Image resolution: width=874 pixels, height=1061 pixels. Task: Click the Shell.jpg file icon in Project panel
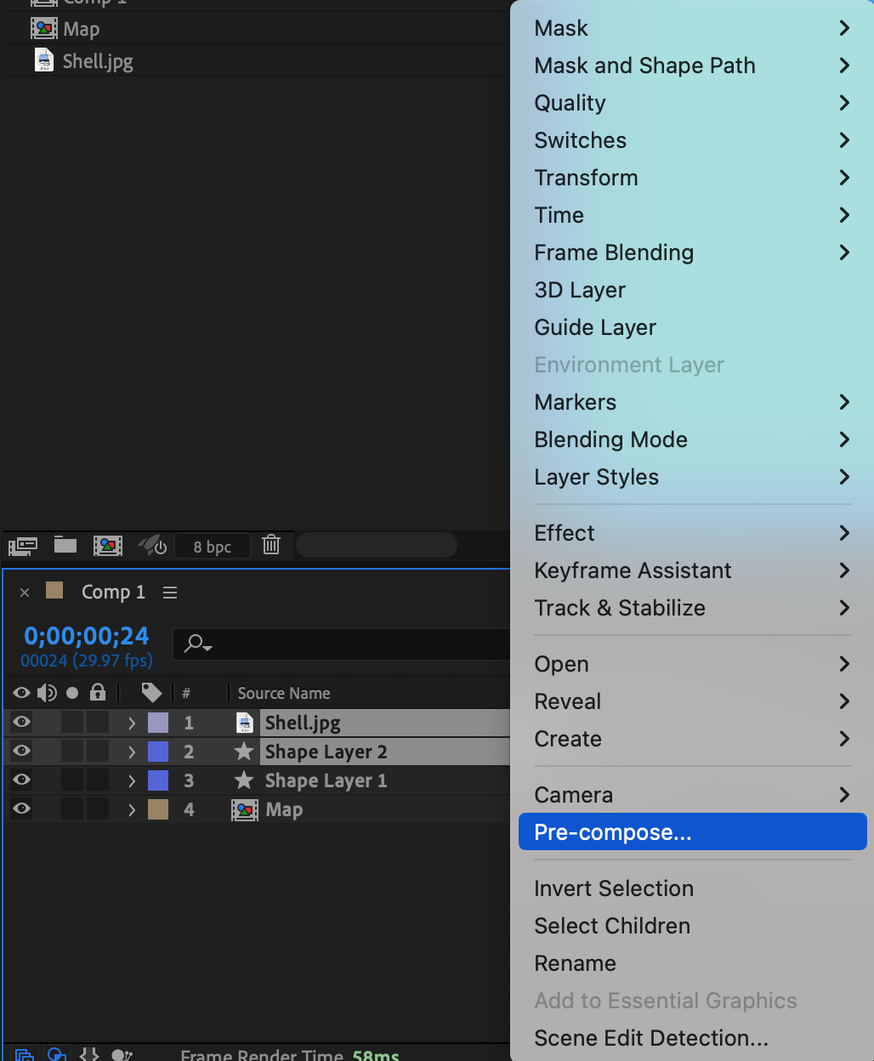click(x=44, y=60)
